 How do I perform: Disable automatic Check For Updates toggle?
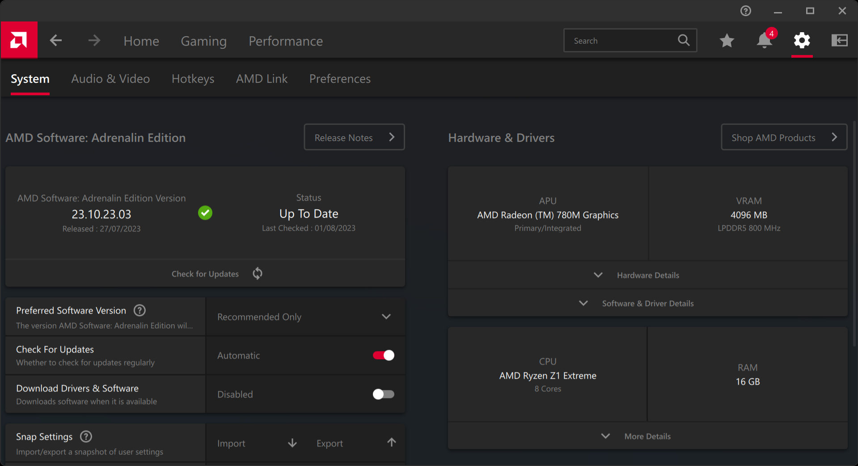[383, 356]
